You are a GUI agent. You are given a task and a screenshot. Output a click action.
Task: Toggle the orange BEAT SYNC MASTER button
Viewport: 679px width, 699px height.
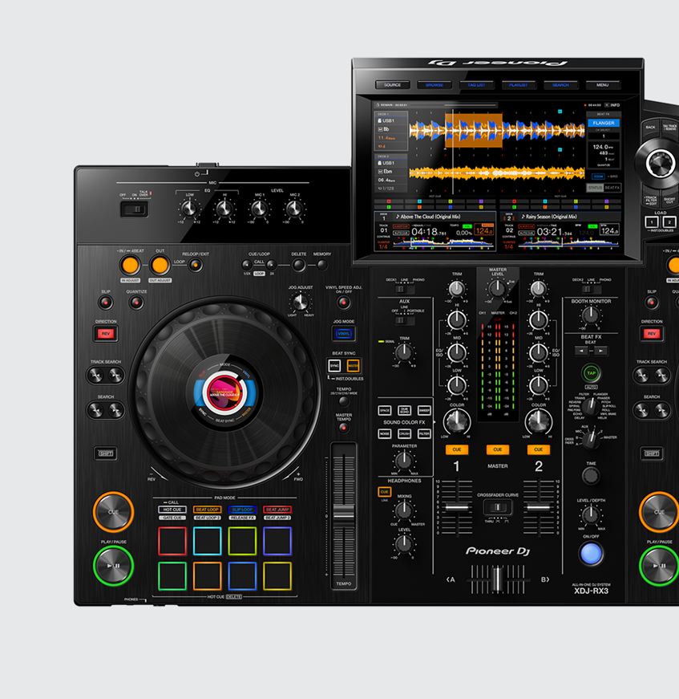pyautogui.click(x=353, y=366)
